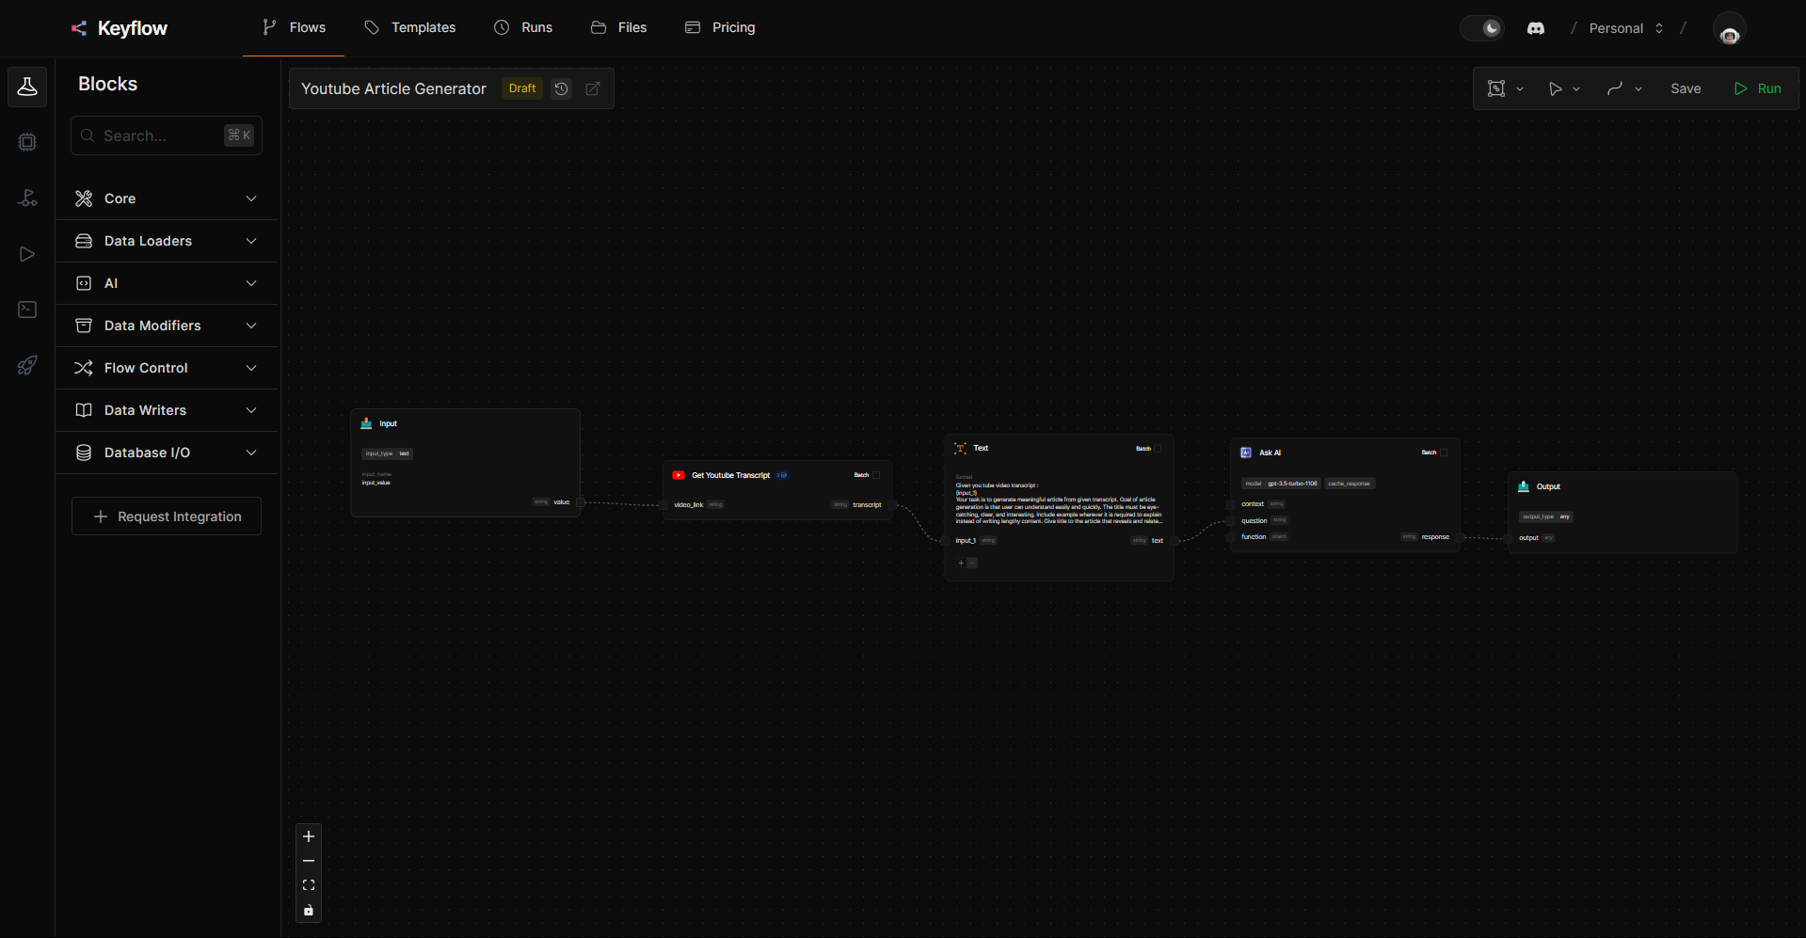Click the rocket deploy icon in sidebar
1806x938 pixels.
click(27, 365)
